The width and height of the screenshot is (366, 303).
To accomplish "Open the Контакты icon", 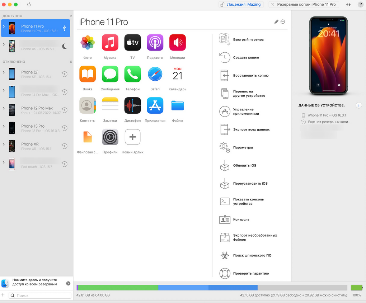I will [x=88, y=105].
